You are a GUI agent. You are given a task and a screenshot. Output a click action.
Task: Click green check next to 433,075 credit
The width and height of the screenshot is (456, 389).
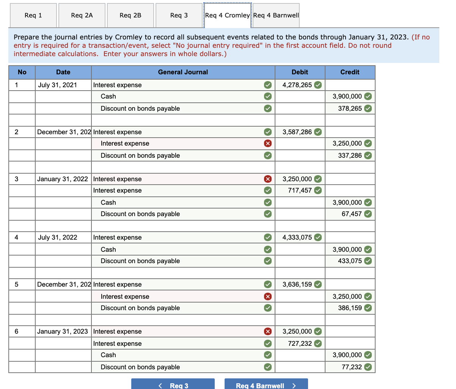[x=368, y=261]
